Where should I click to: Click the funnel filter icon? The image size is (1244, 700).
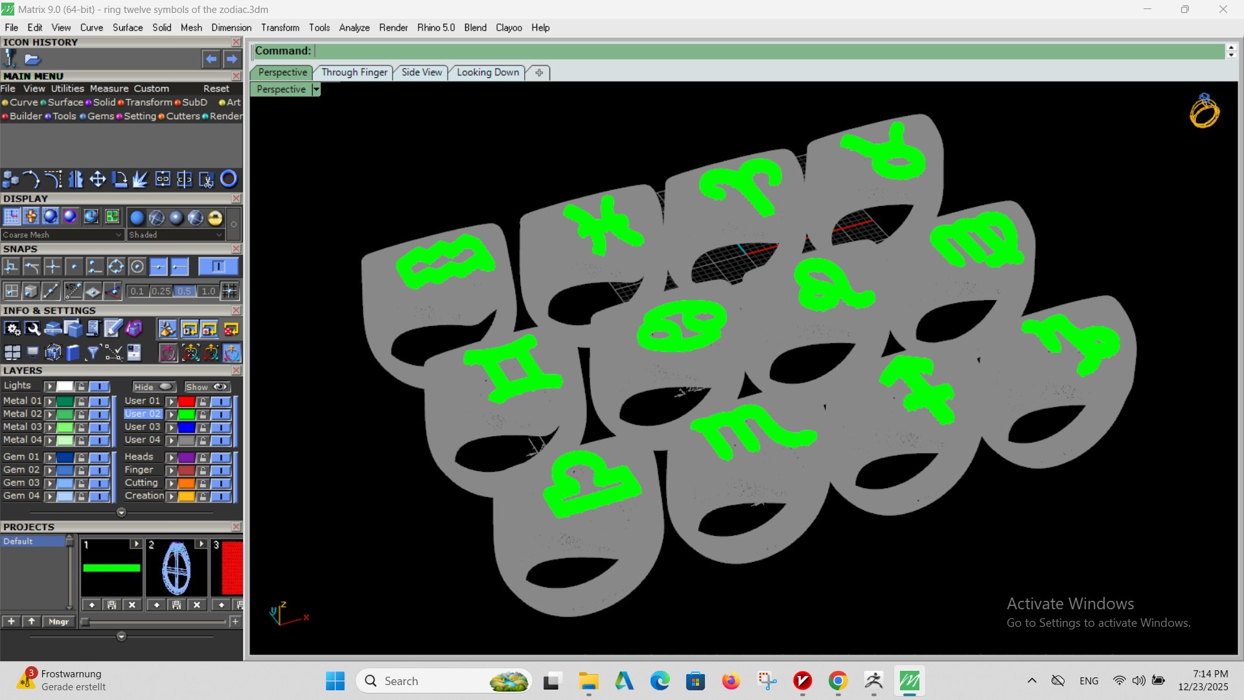93,352
